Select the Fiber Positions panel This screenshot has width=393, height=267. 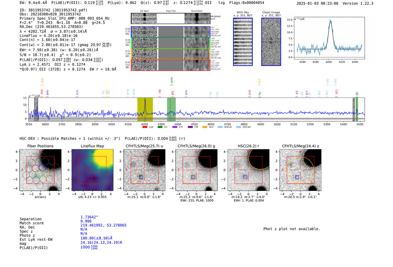tap(40, 170)
